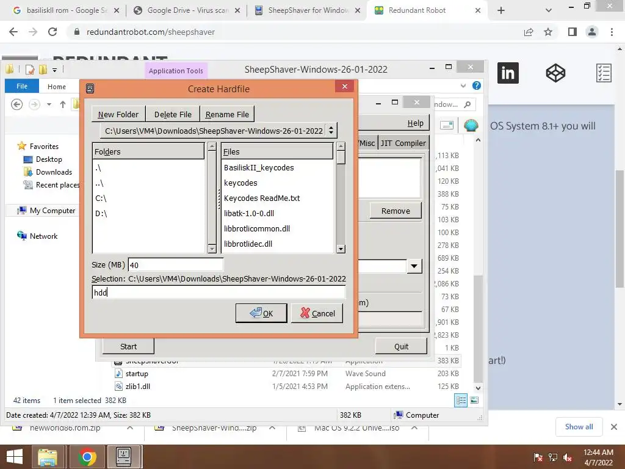This screenshot has height=469, width=625.
Task: Open File tab in Explorer ribbon
Action: tap(22, 86)
